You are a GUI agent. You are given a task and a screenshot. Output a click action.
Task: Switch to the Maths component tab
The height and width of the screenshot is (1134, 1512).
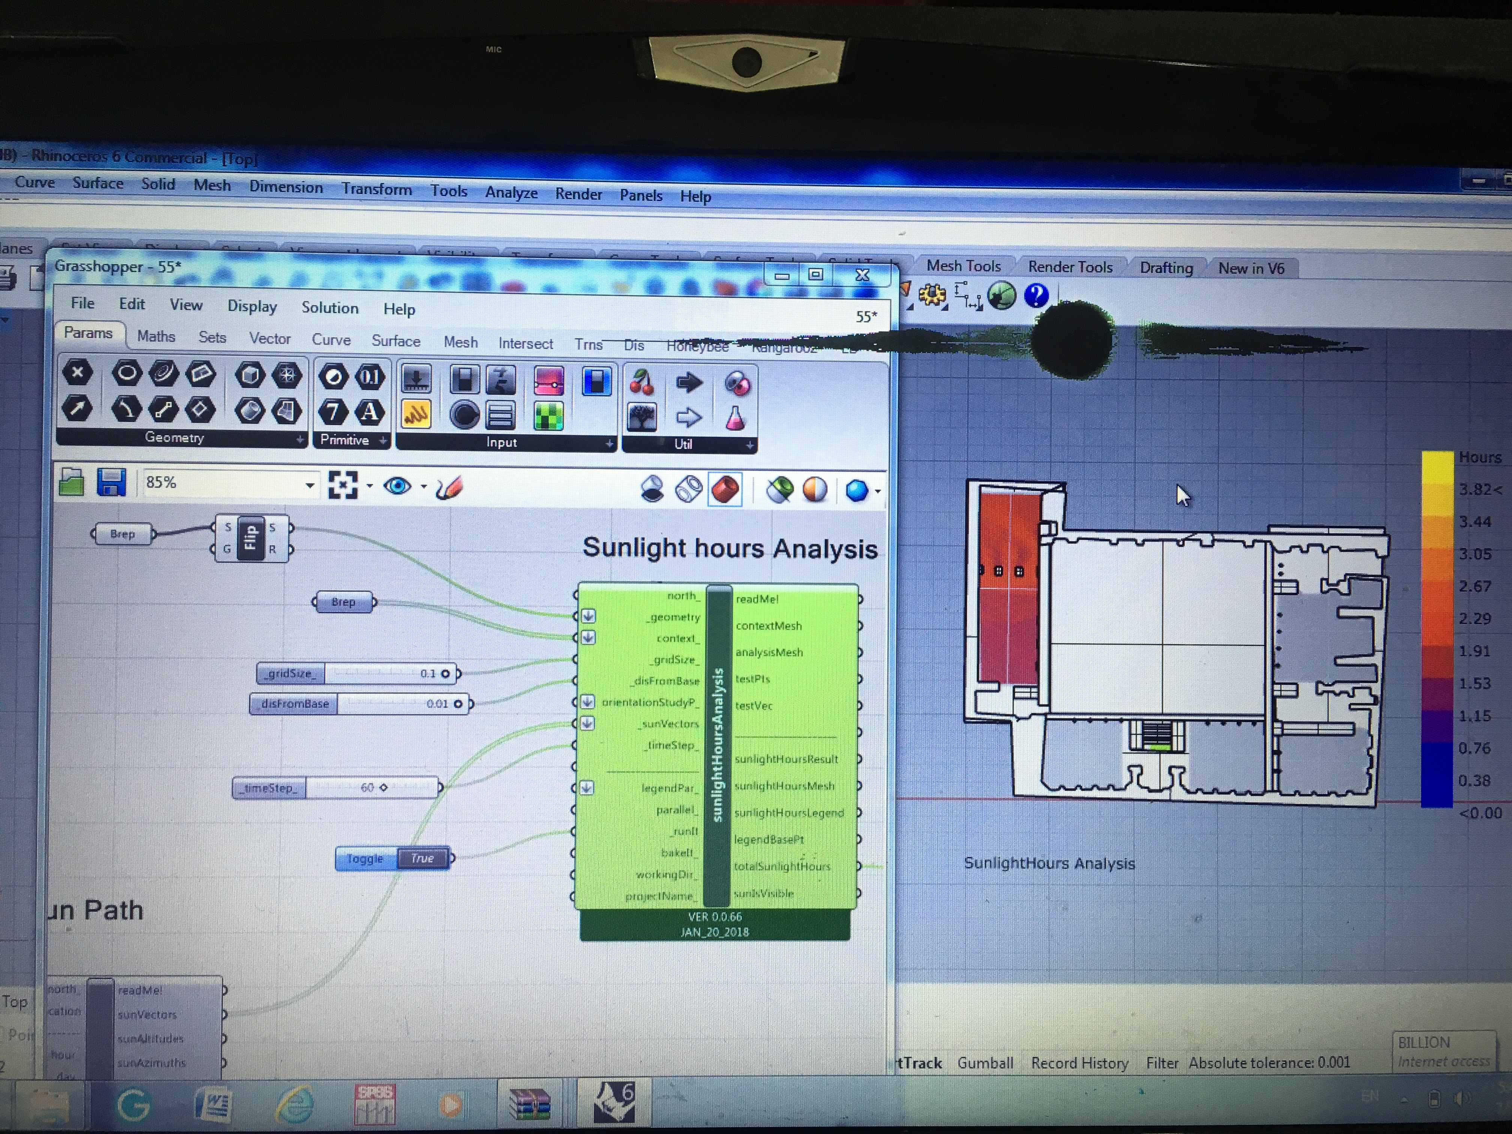pos(156,336)
